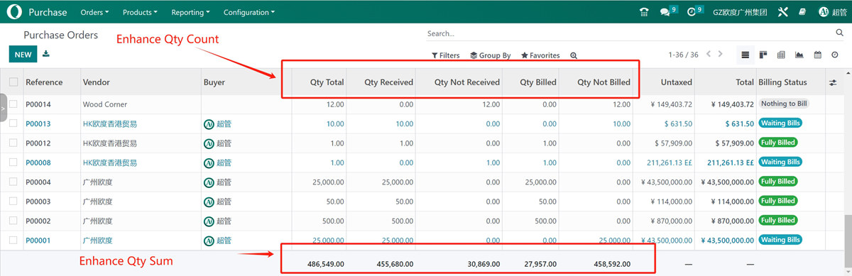852x276 pixels.
Task: Check the row checkbox for P00004
Action: pyautogui.click(x=13, y=182)
